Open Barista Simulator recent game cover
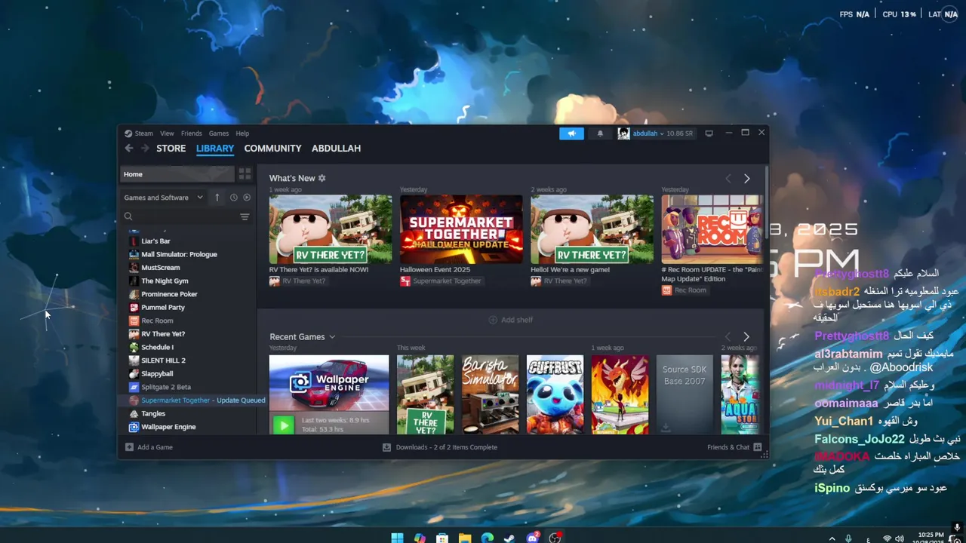 point(490,394)
